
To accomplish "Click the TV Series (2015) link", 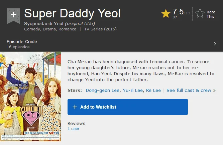I will click(100, 29).
